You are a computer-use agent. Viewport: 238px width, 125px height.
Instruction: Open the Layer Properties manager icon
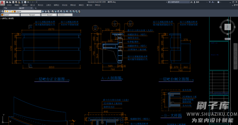point(2,11)
